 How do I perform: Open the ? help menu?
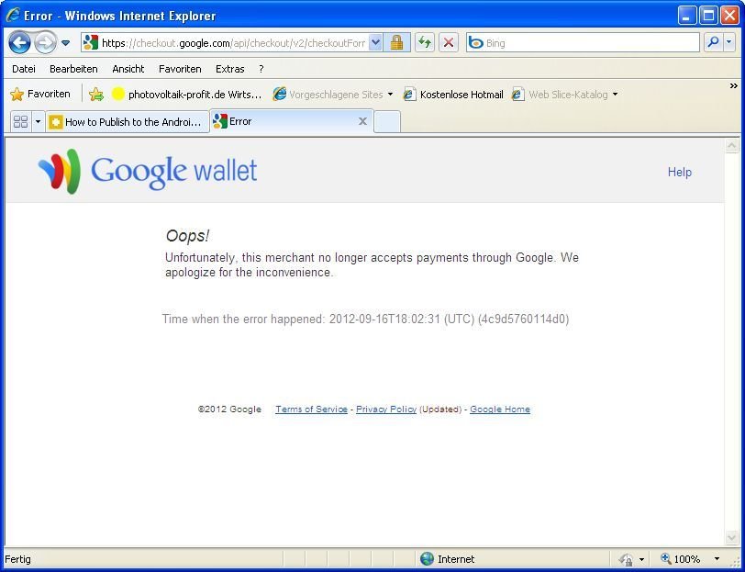pos(261,69)
